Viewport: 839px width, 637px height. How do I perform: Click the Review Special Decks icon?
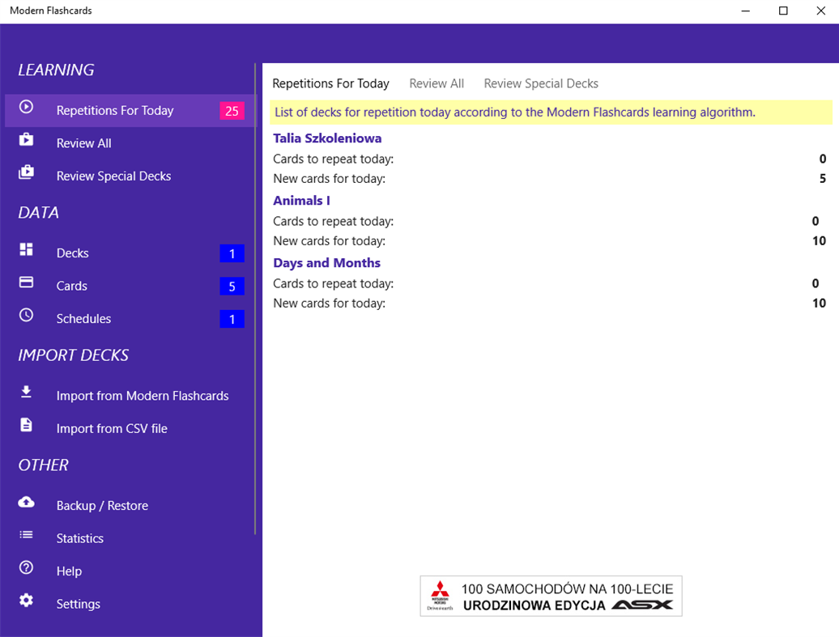coord(25,173)
